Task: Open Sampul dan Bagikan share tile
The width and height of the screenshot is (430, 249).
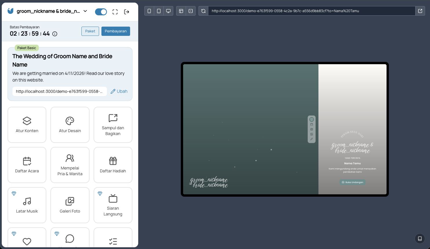Action: pos(113,125)
